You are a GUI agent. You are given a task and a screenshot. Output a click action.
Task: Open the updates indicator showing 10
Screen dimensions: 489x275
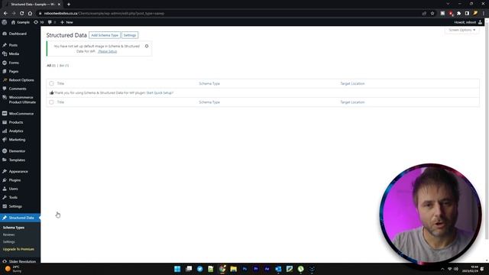pyautogui.click(x=39, y=22)
